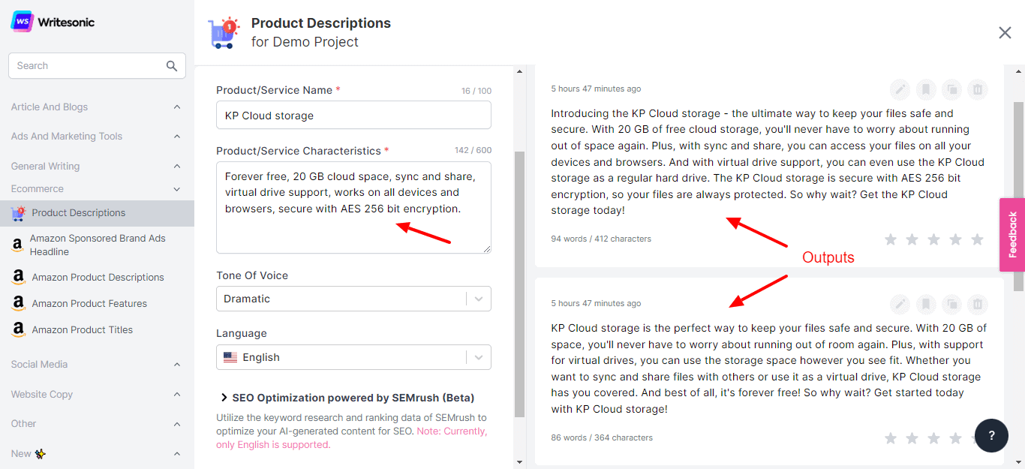Expand SEO Optimization powered by SEMrush
The height and width of the screenshot is (469, 1025).
point(347,398)
